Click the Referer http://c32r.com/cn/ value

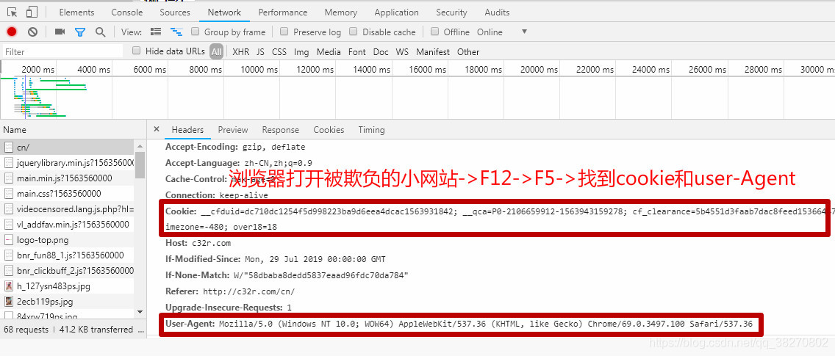pyautogui.click(x=248, y=291)
